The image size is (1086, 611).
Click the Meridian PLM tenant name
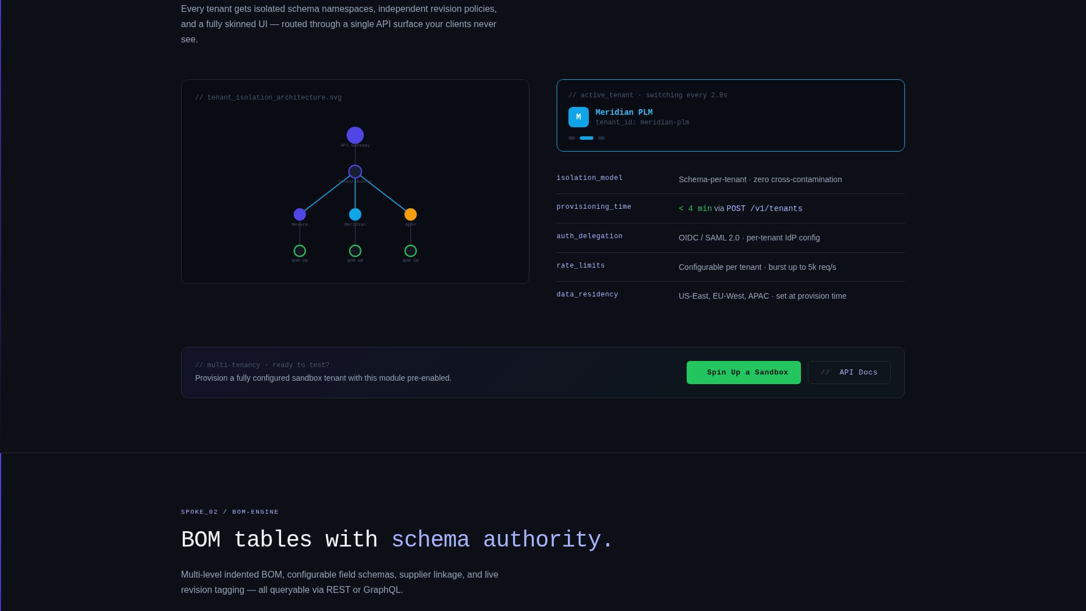point(624,113)
